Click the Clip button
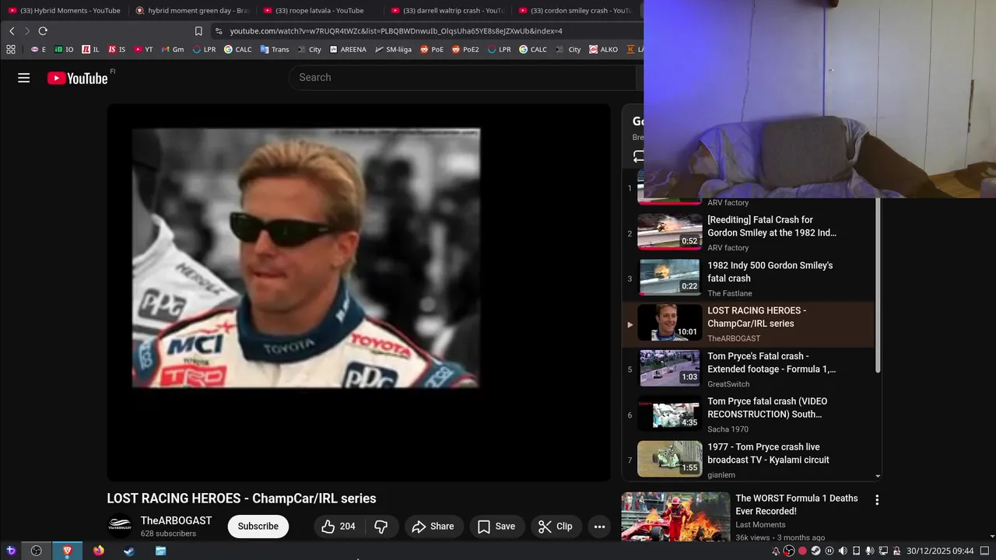 tap(556, 527)
